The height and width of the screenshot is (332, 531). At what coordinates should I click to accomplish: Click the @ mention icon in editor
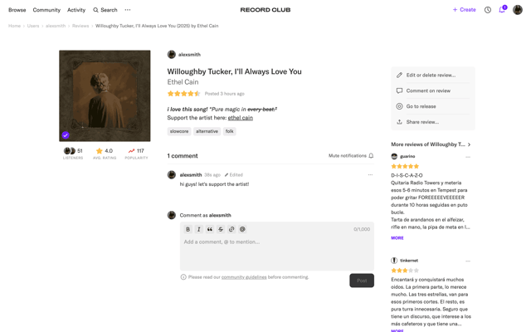242,229
